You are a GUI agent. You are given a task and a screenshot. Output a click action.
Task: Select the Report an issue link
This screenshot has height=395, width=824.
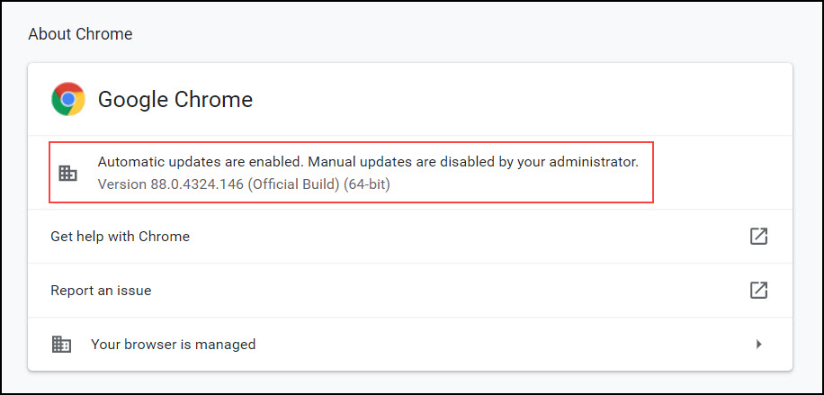101,291
